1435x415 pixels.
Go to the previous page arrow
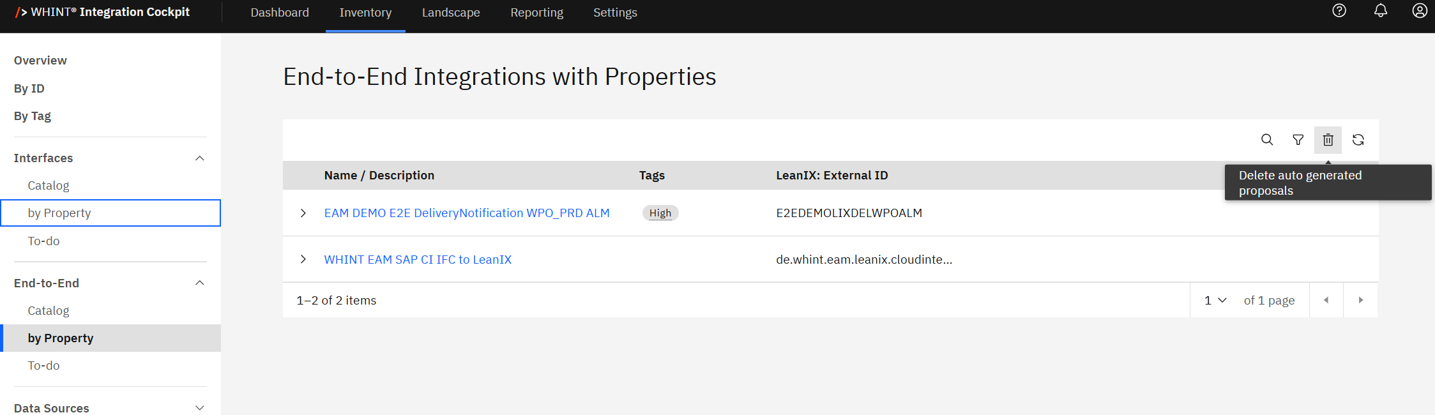[1326, 300]
